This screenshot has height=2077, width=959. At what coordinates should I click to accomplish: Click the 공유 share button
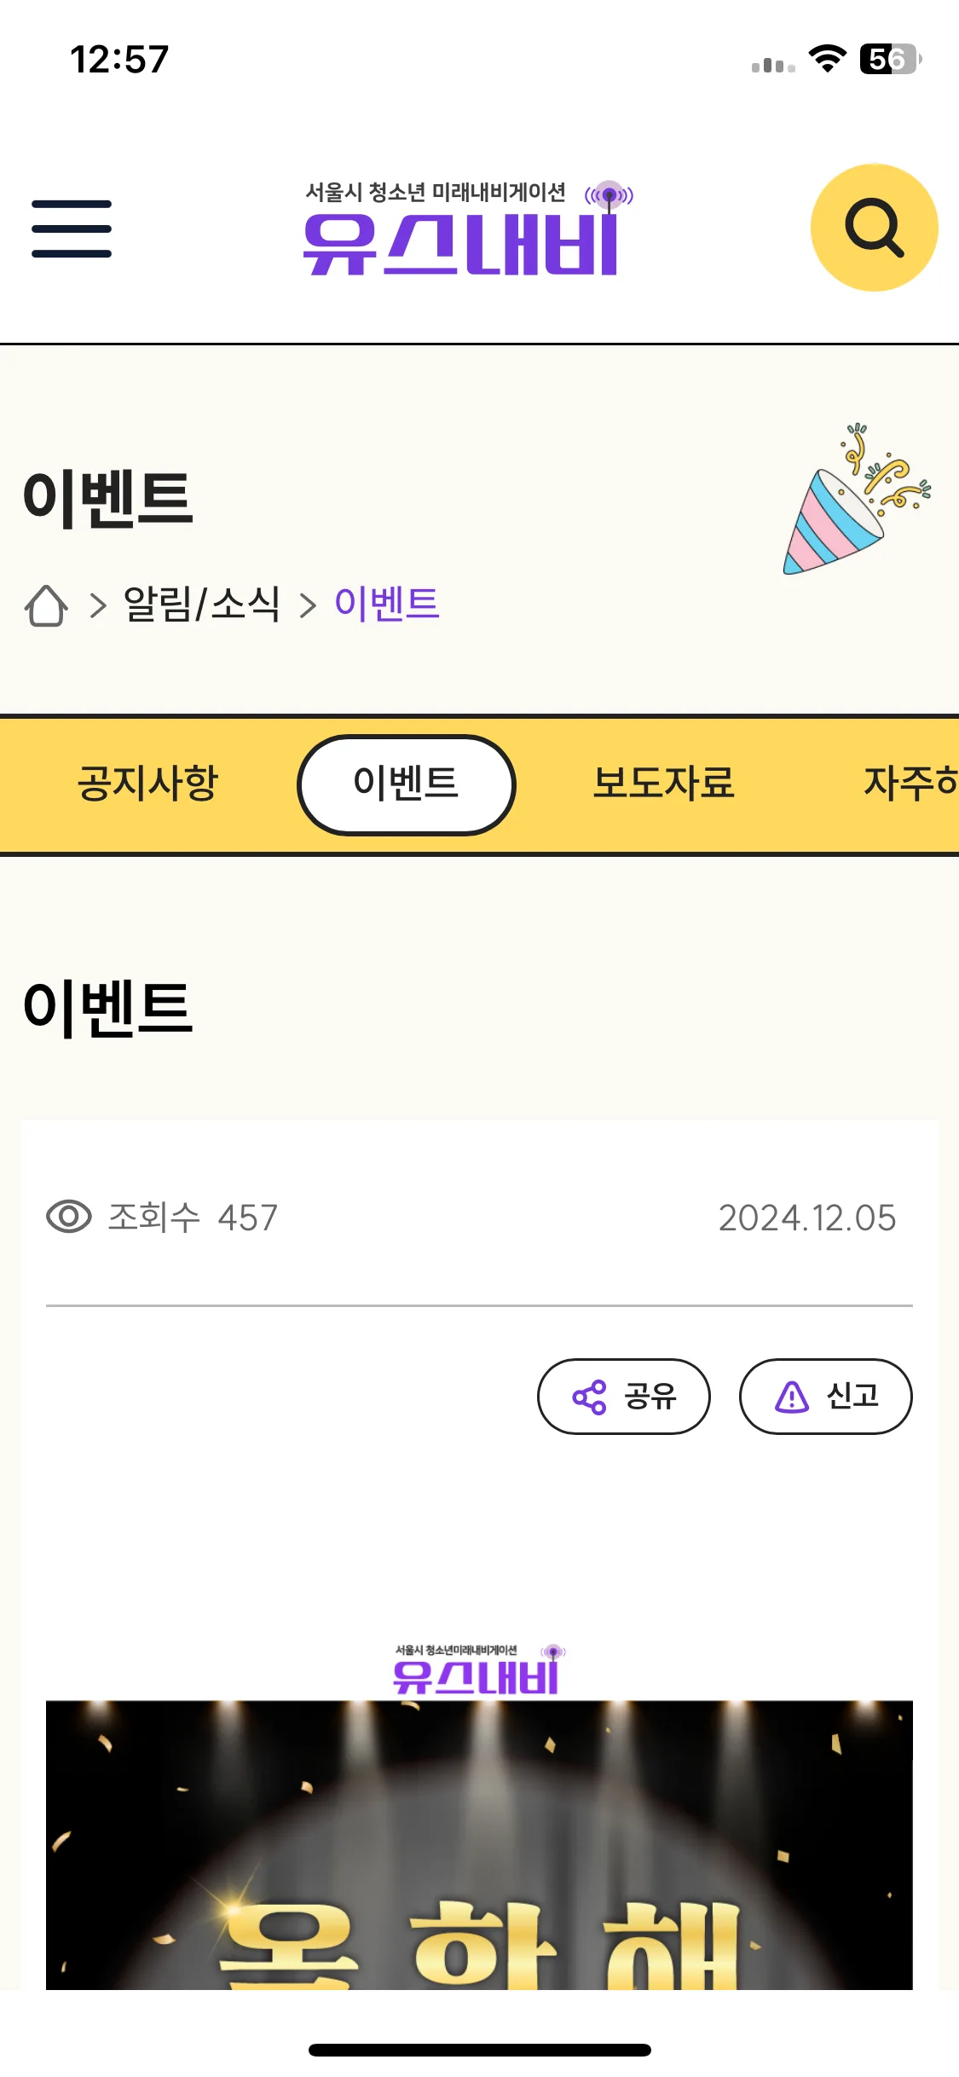tap(624, 1397)
